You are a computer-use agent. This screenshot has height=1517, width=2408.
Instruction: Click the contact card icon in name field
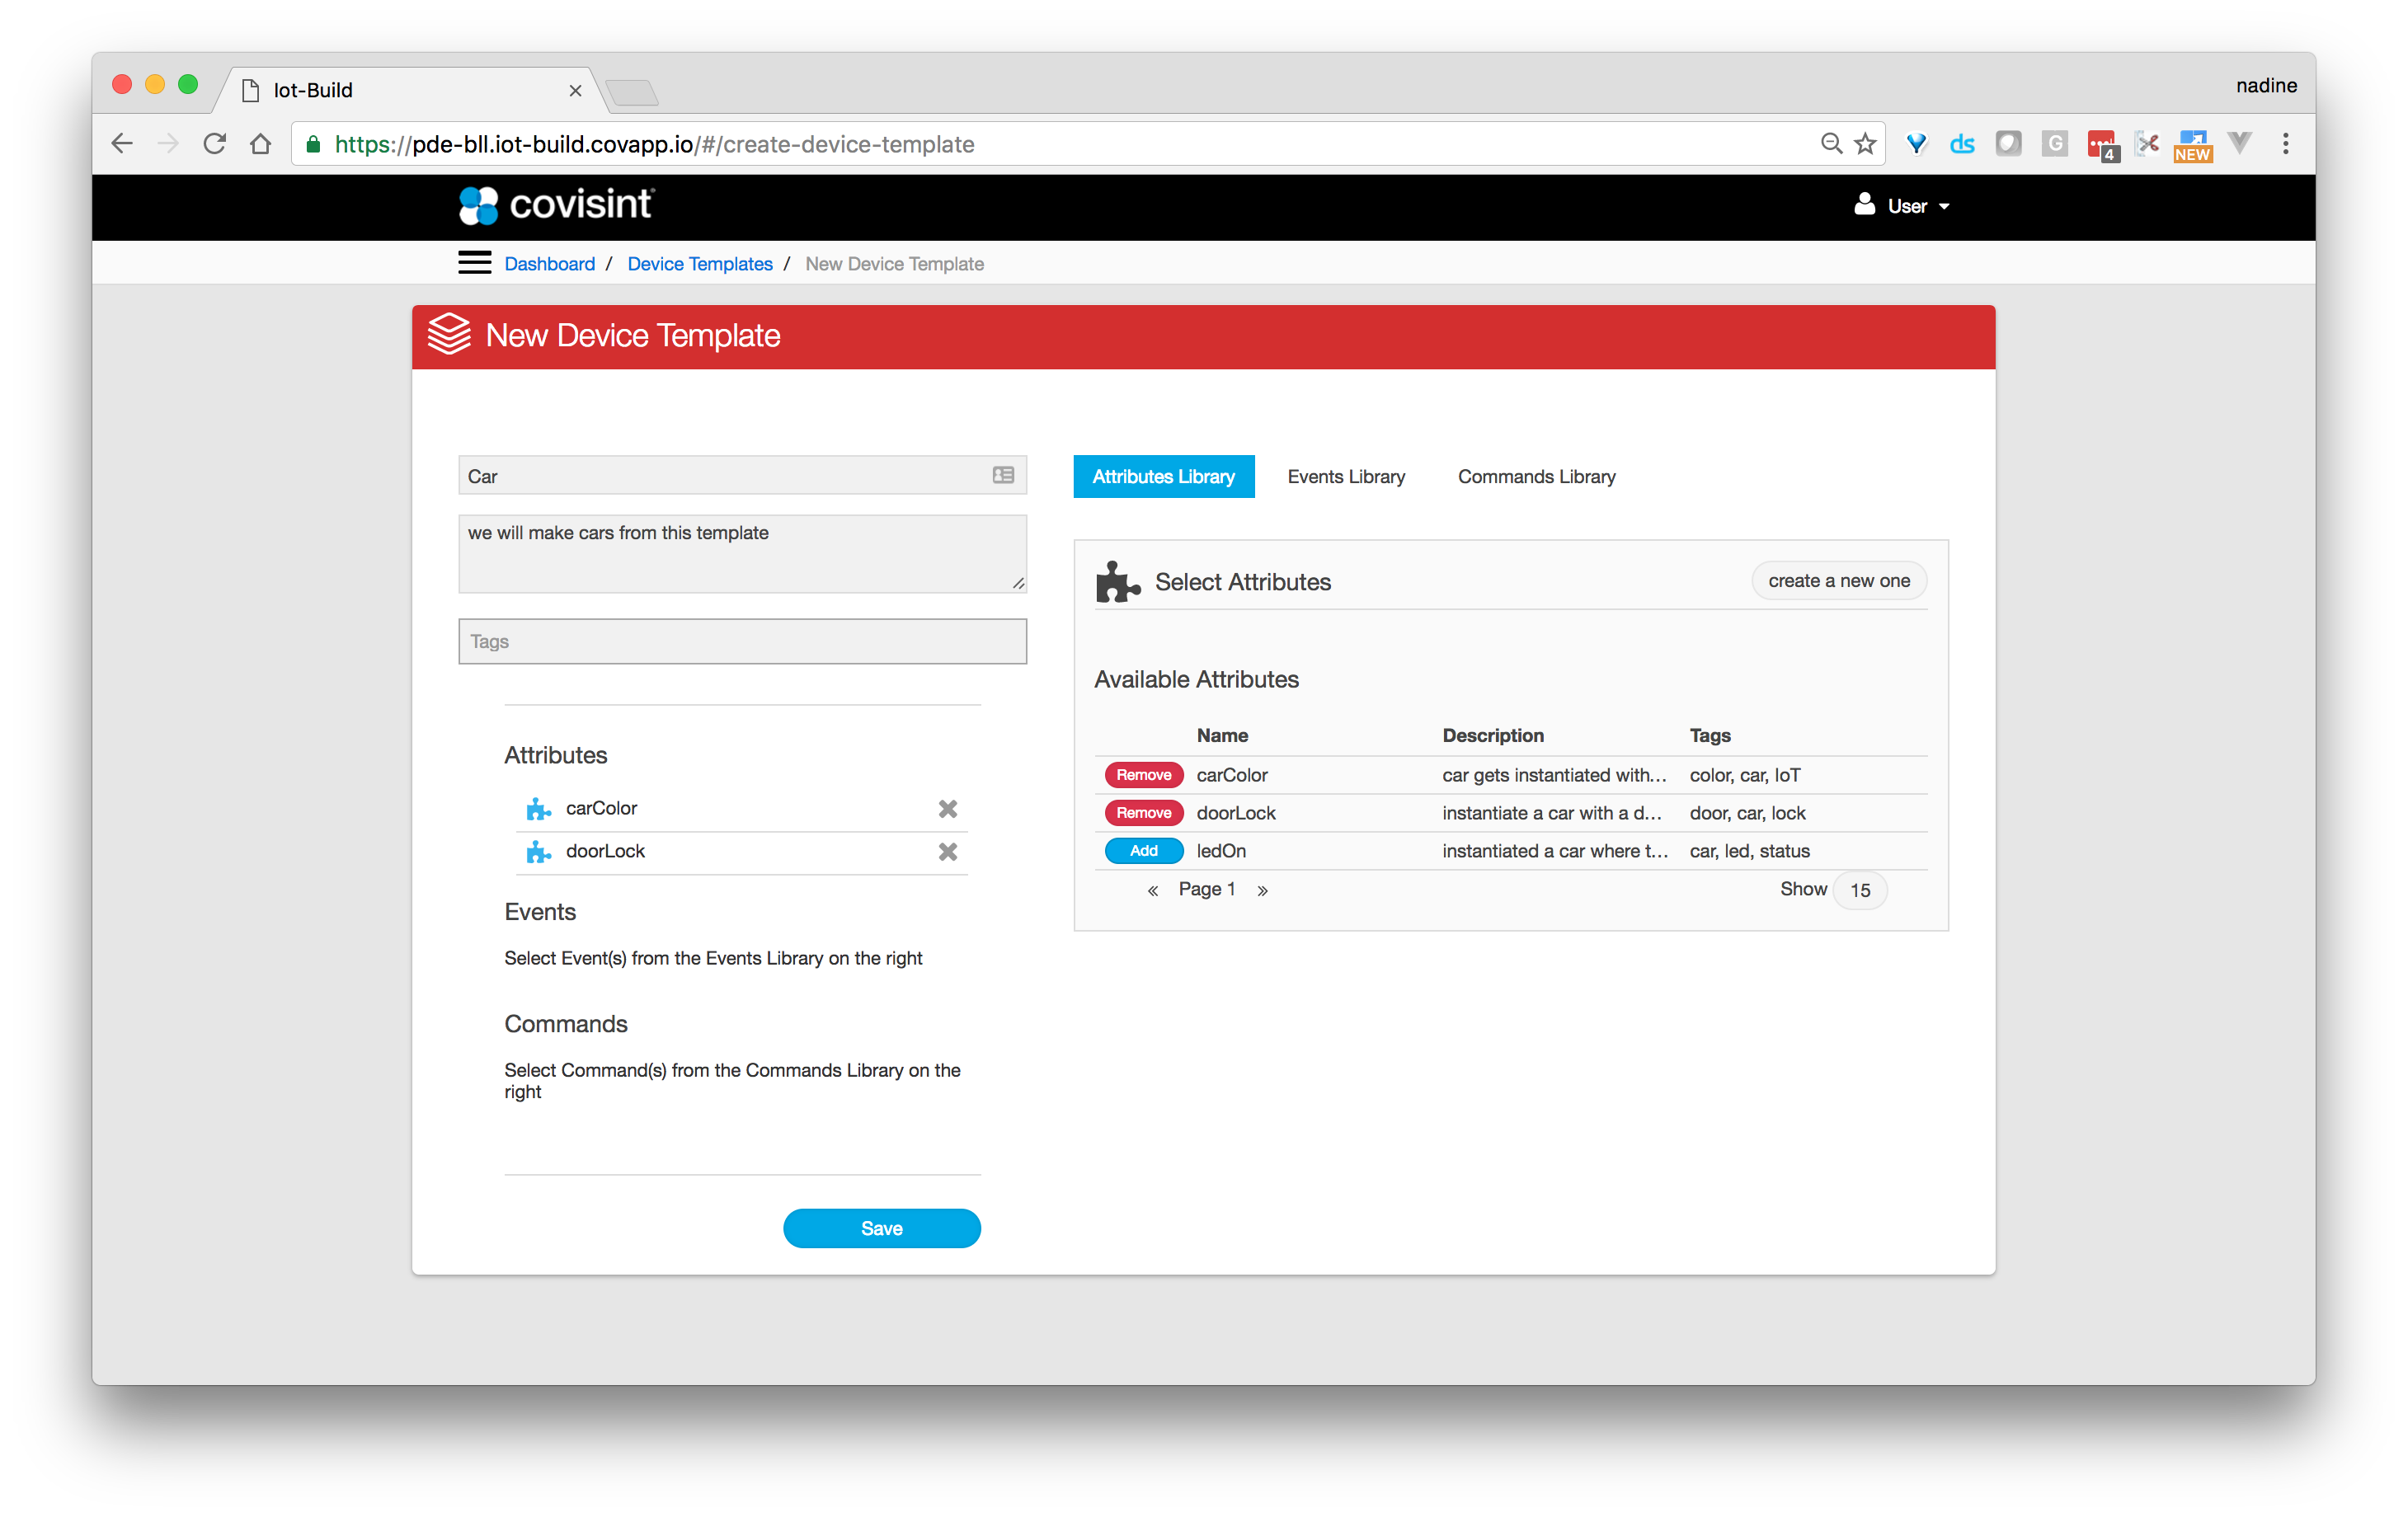tap(1003, 475)
